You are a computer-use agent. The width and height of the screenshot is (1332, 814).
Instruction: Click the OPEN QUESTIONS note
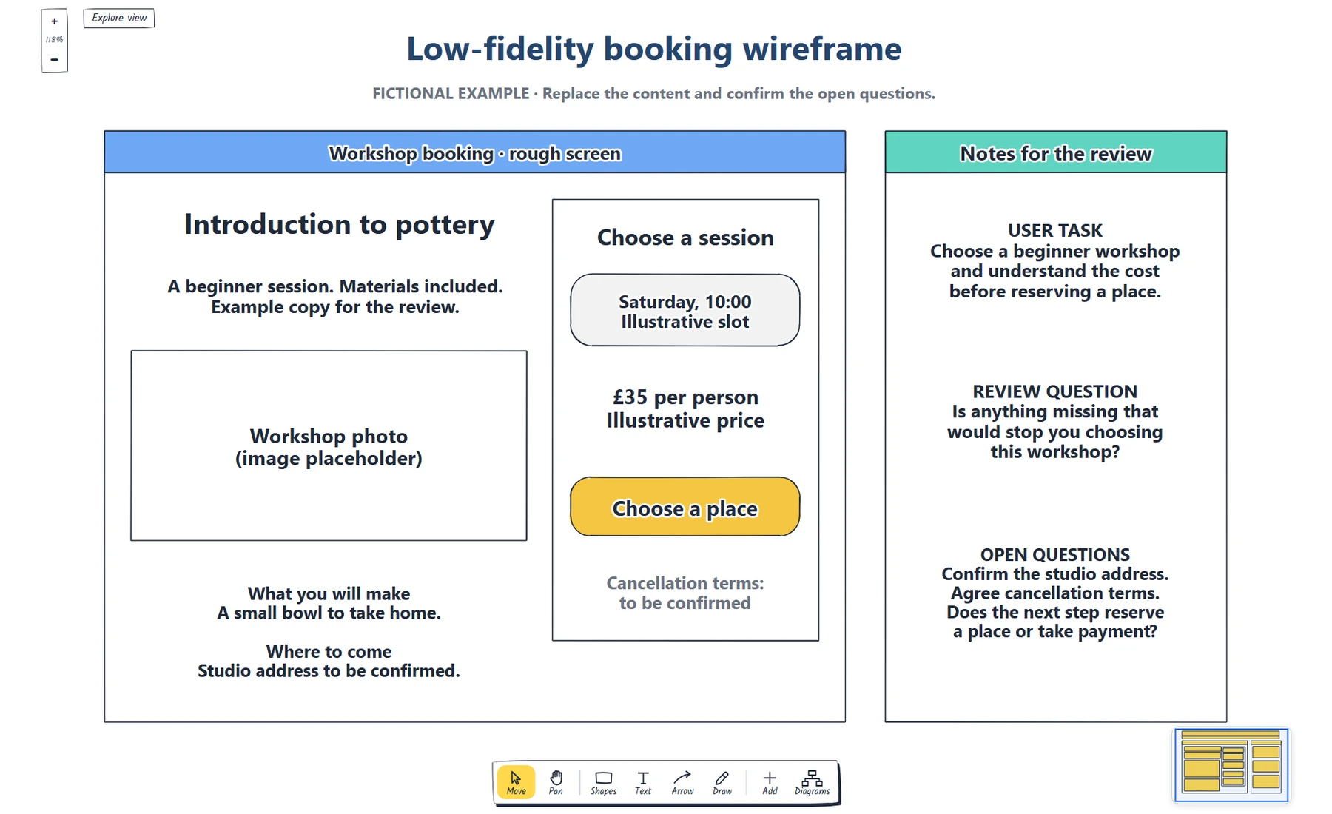(x=1055, y=593)
